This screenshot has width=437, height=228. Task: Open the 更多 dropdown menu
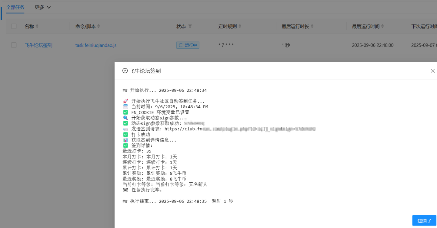coord(43,7)
